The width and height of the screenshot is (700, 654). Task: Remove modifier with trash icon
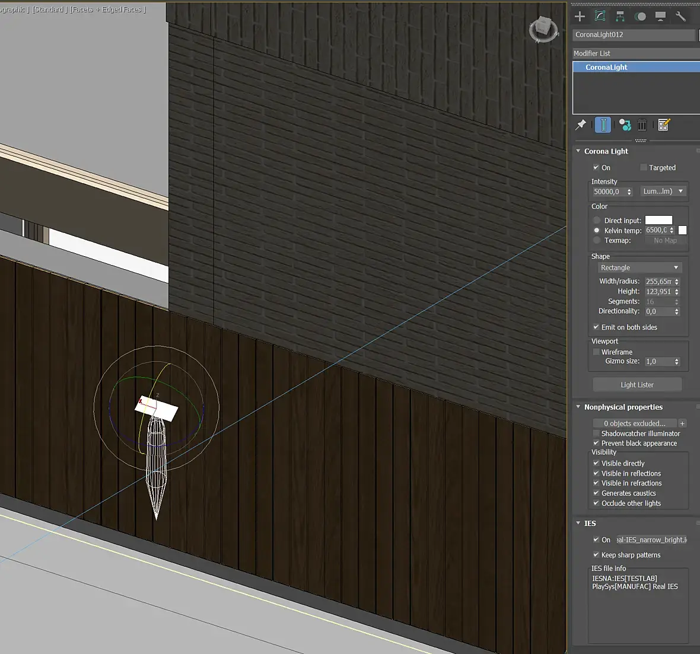pyautogui.click(x=642, y=125)
